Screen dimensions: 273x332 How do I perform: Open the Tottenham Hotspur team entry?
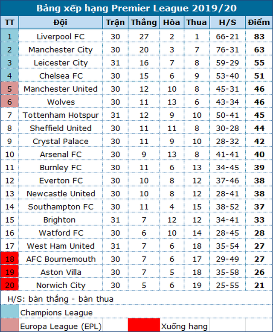tap(61, 115)
